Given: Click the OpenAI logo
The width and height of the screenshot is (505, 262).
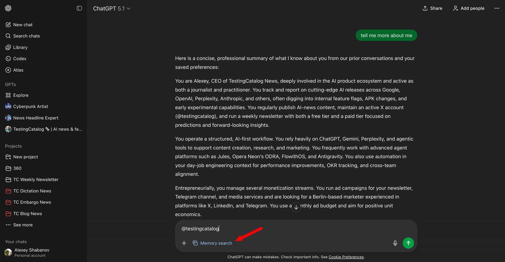Looking at the screenshot, I should pos(8,8).
